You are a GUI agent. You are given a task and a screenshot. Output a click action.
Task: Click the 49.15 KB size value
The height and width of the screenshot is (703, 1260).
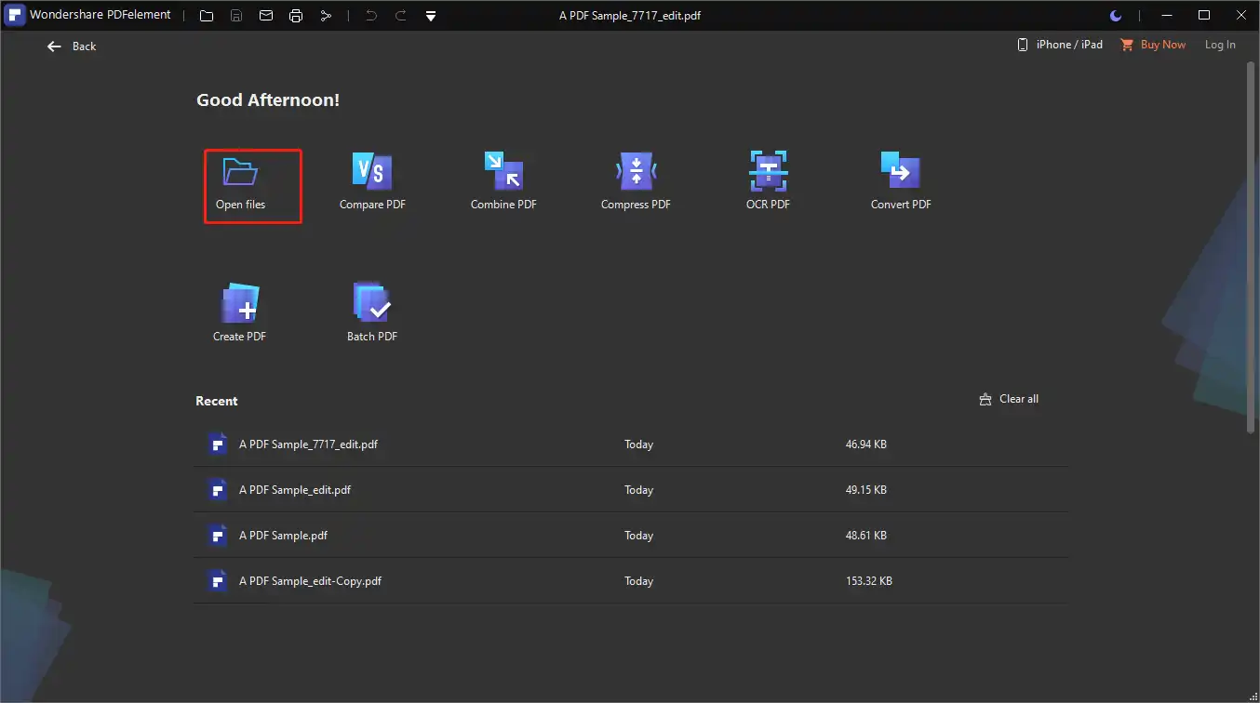866,490
